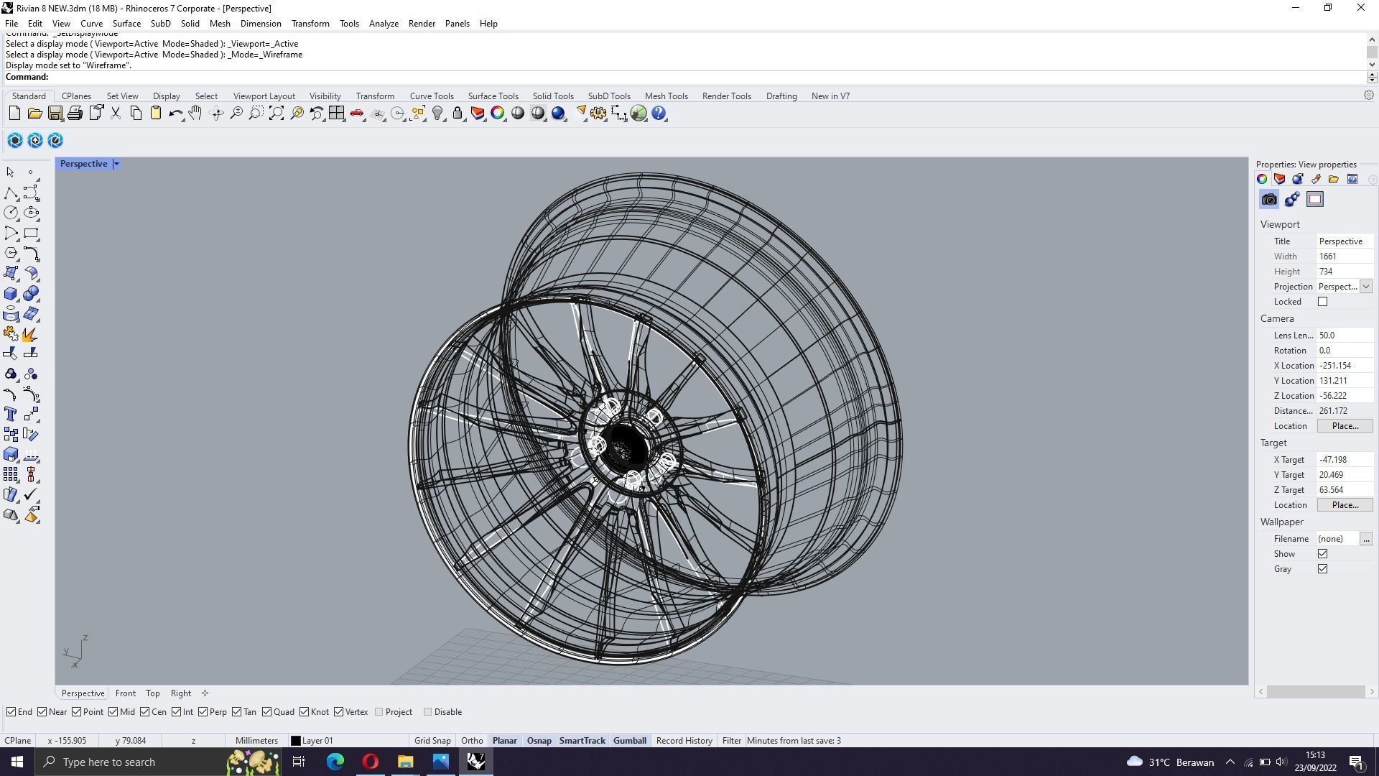Click the Cut scissors icon
Image resolution: width=1379 pixels, height=776 pixels.
tap(115, 114)
